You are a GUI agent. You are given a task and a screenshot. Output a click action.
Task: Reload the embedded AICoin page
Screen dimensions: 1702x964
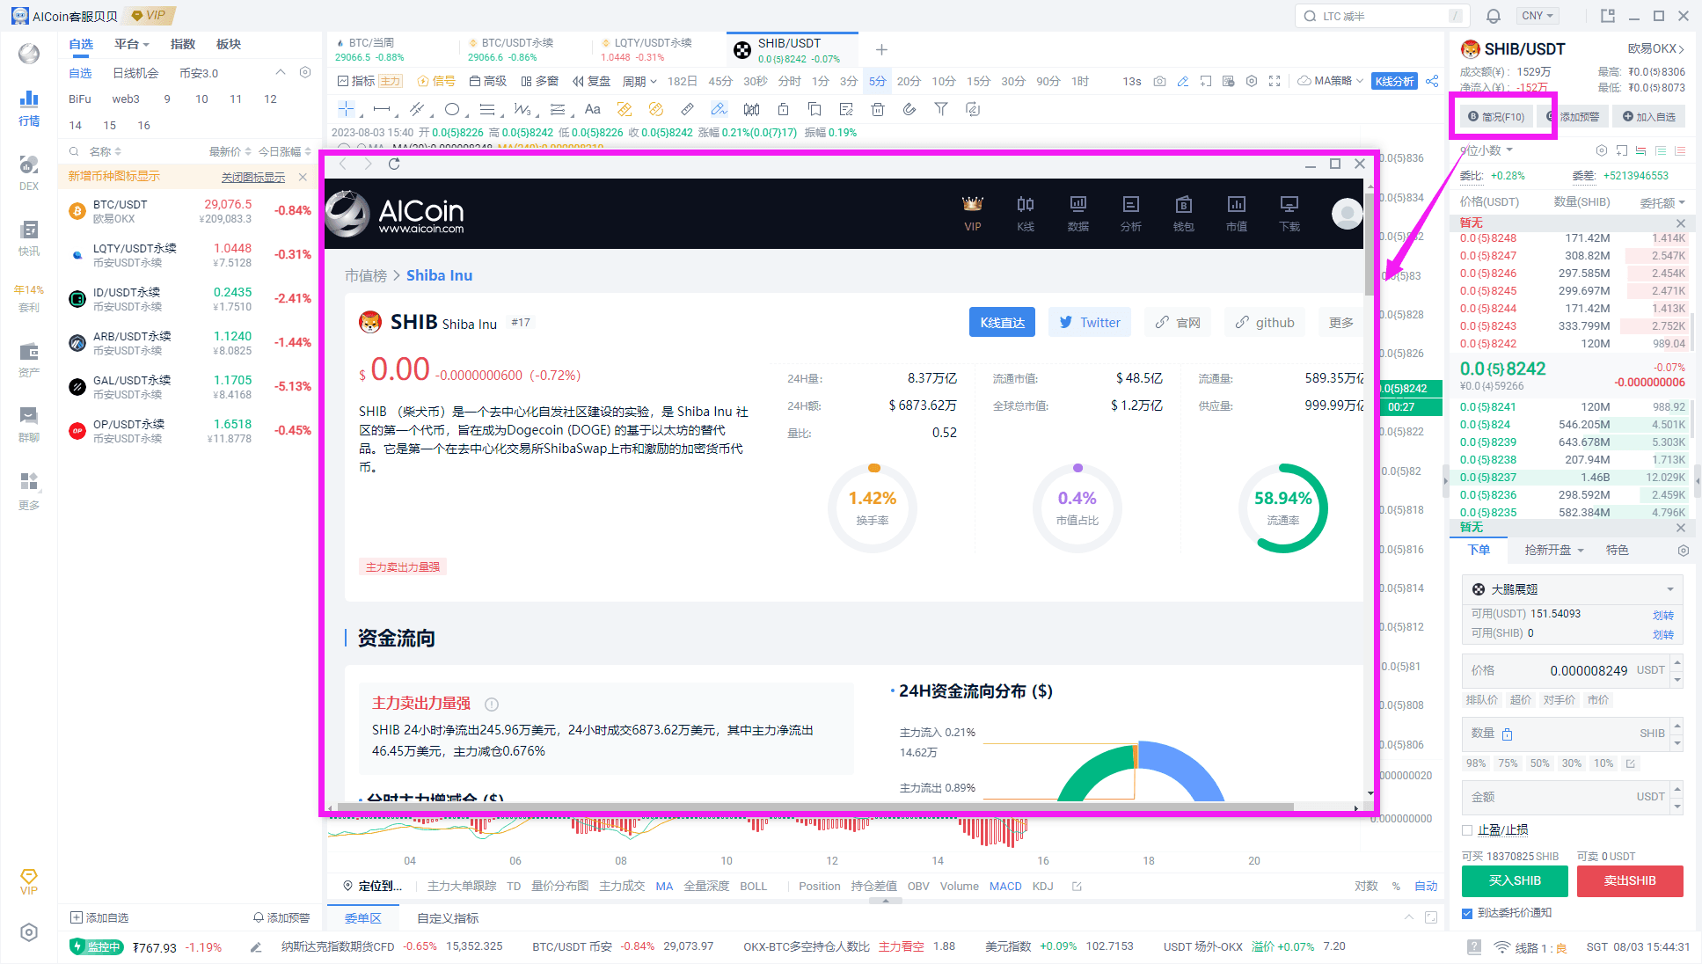pyautogui.click(x=394, y=164)
